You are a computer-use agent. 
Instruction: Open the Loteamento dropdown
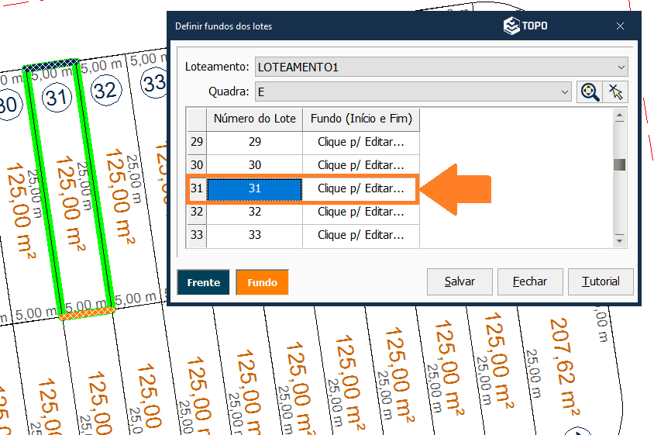(441, 67)
